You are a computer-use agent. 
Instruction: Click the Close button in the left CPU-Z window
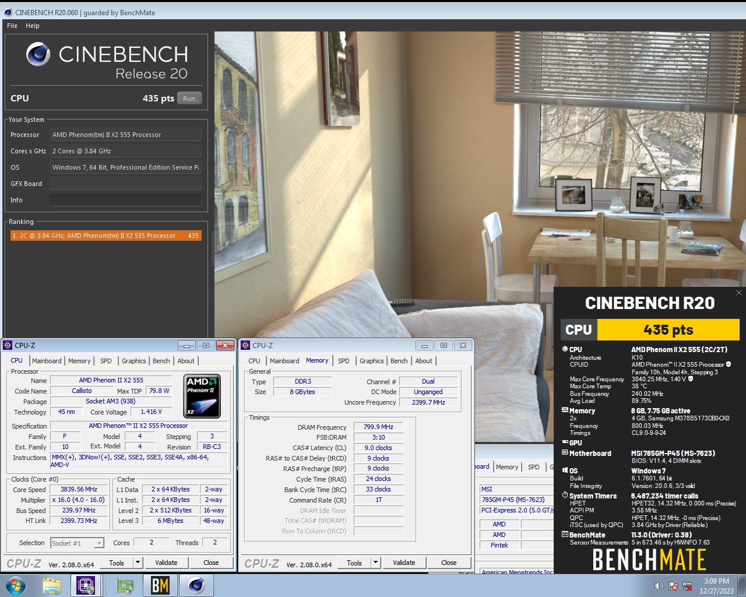point(211,563)
